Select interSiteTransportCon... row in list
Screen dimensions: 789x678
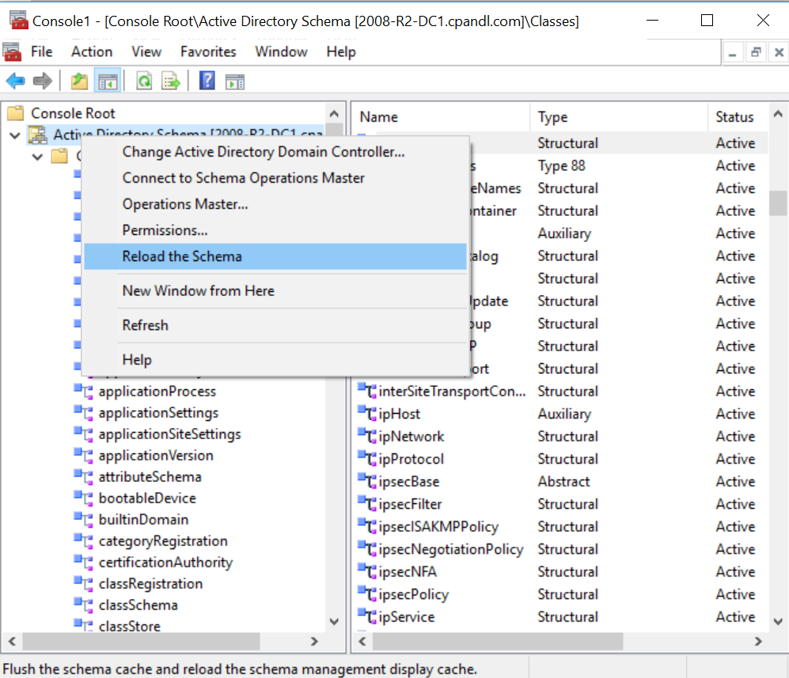tap(560, 392)
